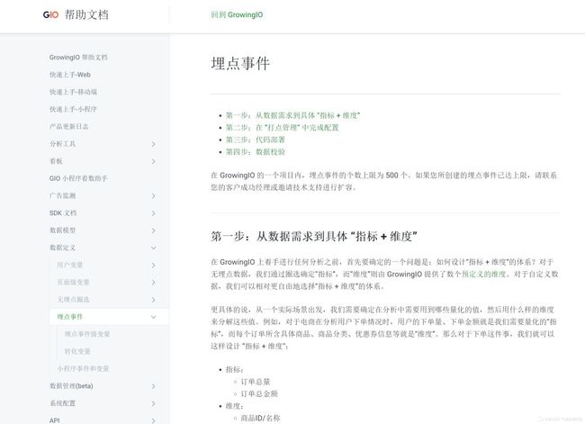Expand the API chevron
This screenshot has width=585, height=424.
pyautogui.click(x=154, y=420)
